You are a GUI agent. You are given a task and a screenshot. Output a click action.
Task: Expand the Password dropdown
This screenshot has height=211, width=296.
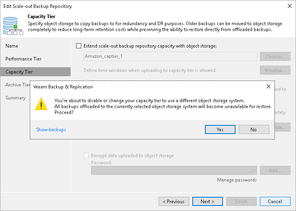[x=254, y=170]
